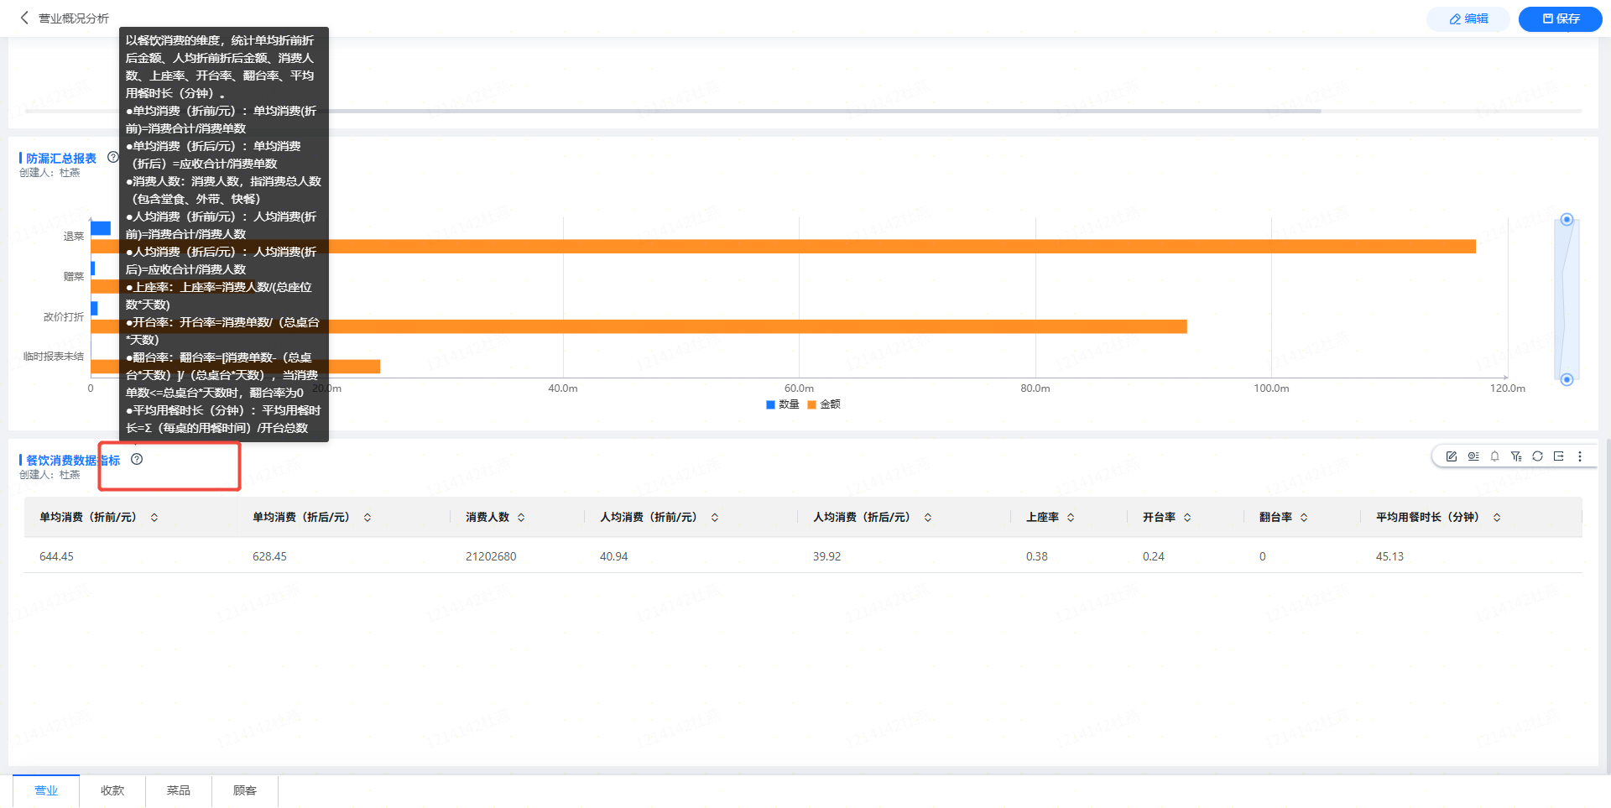1611x808 pixels.
Task: Toggle the 金额 legend series
Action: pyautogui.click(x=824, y=404)
